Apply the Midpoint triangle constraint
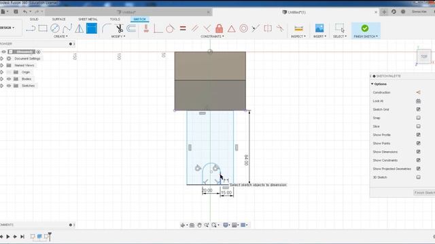 click(231, 28)
